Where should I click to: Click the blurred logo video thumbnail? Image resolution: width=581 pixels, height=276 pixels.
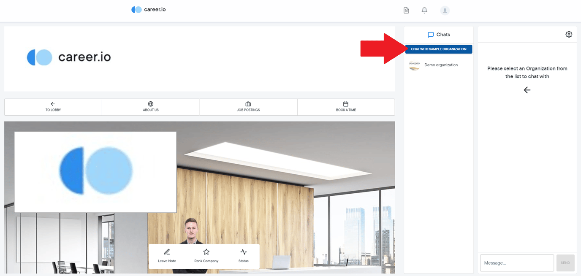95,172
